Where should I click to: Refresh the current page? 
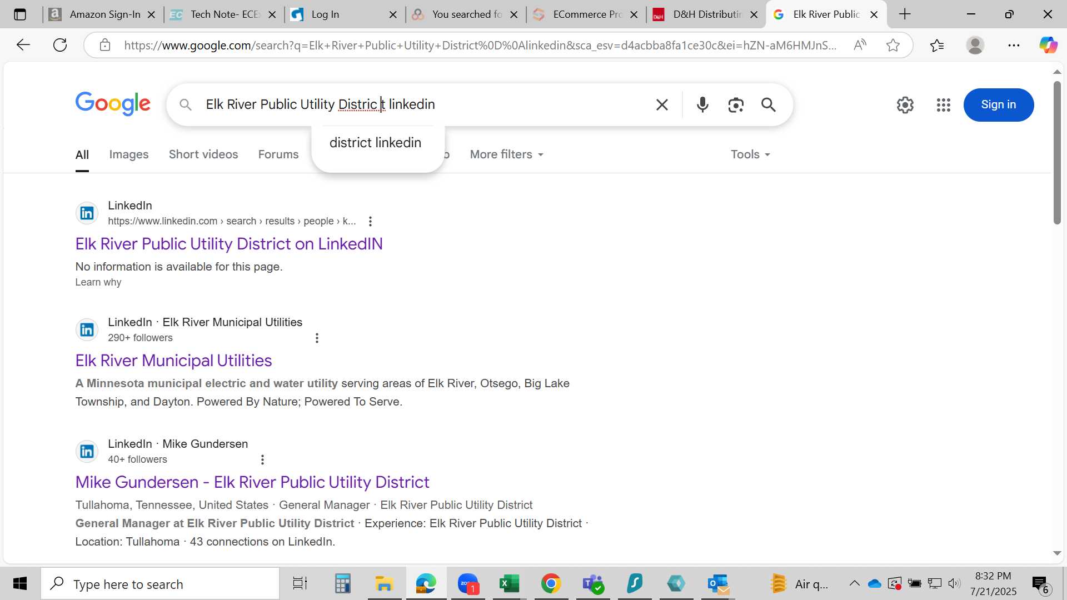tap(60, 45)
